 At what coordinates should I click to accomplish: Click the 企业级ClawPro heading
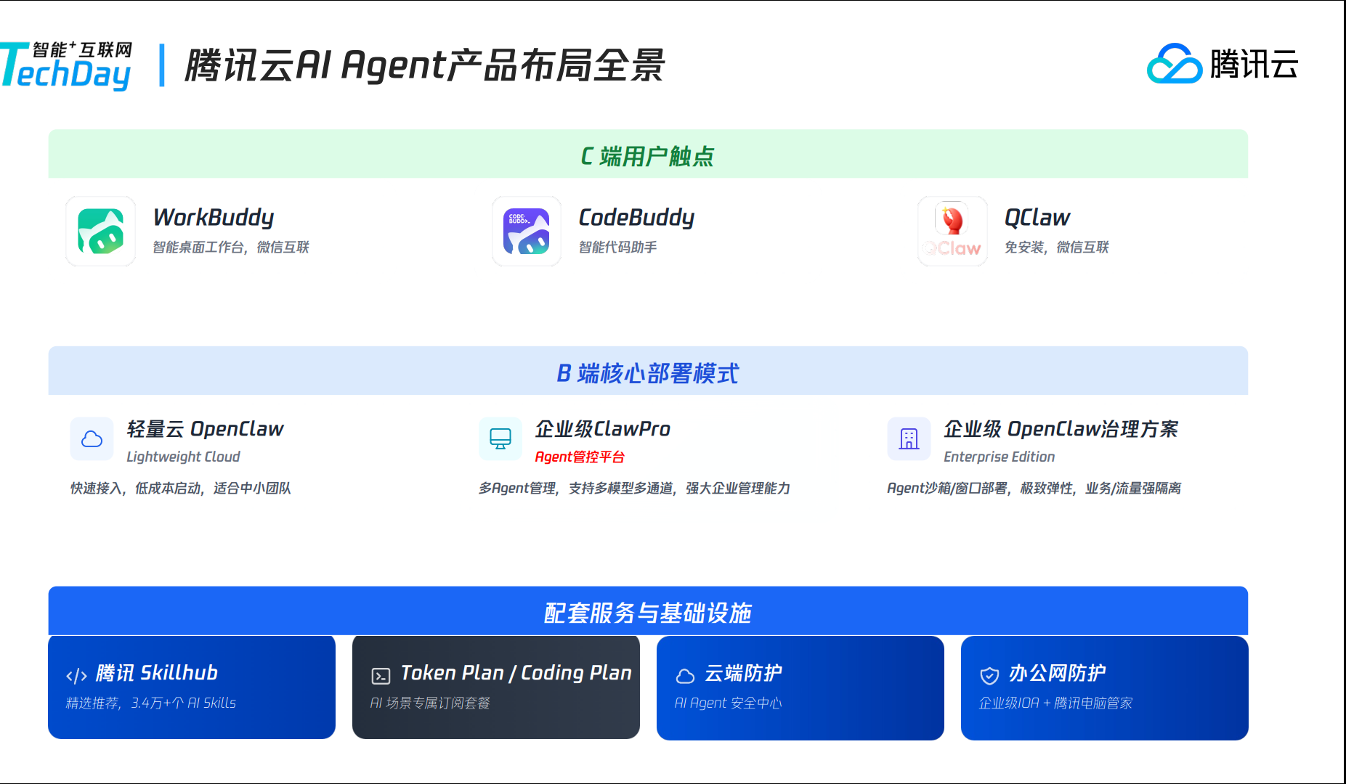tap(603, 429)
